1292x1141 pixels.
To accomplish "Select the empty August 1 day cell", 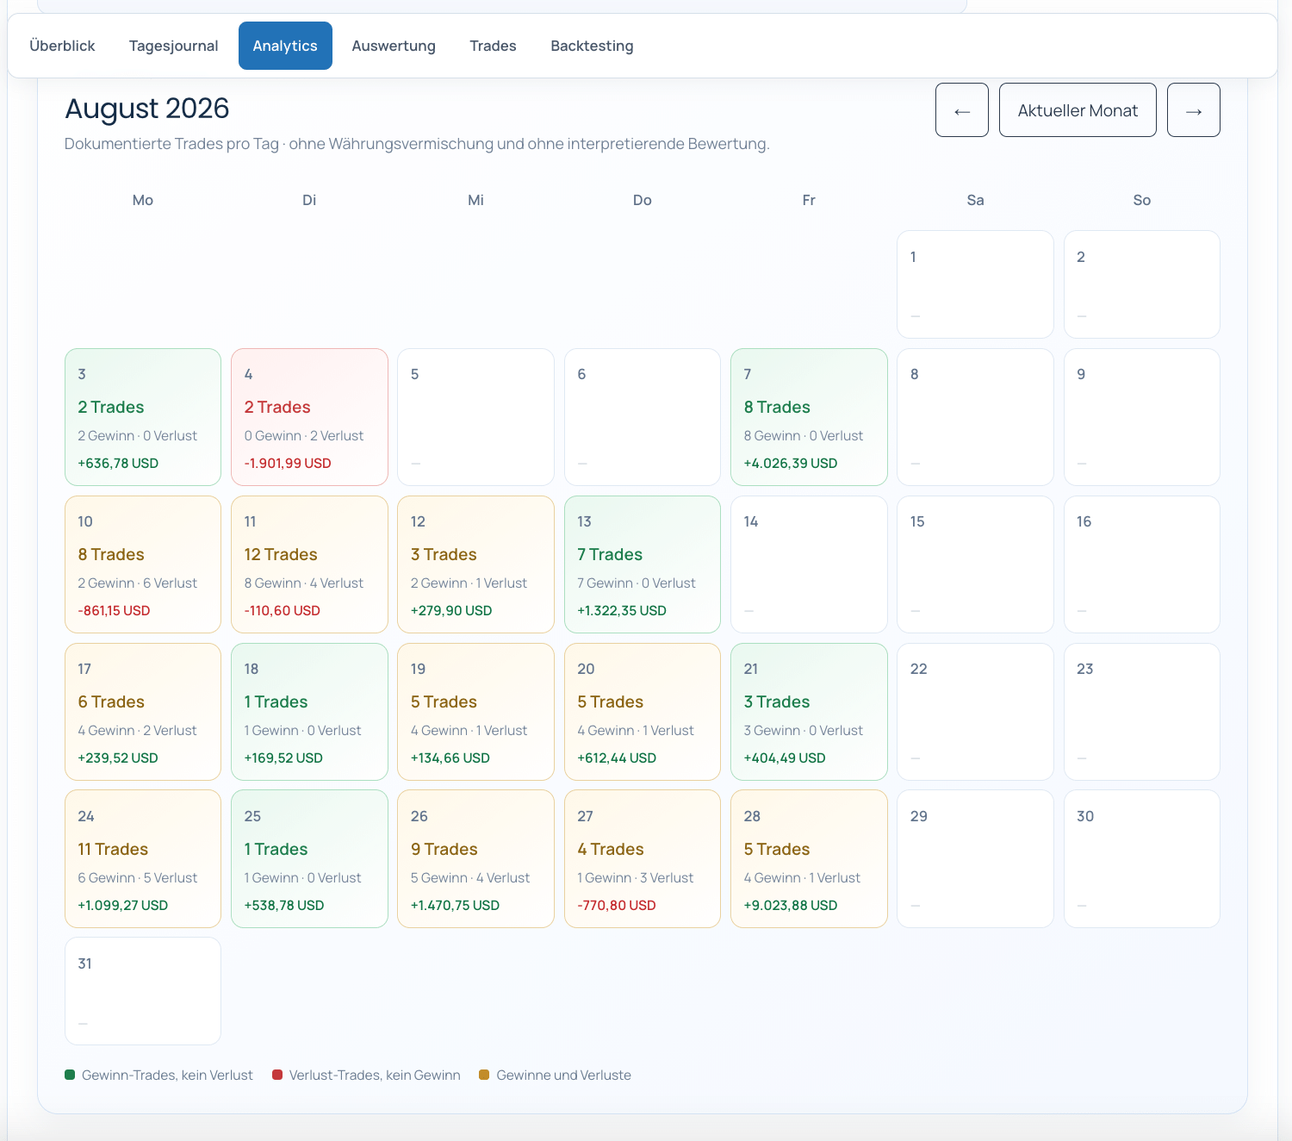I will click(975, 284).
